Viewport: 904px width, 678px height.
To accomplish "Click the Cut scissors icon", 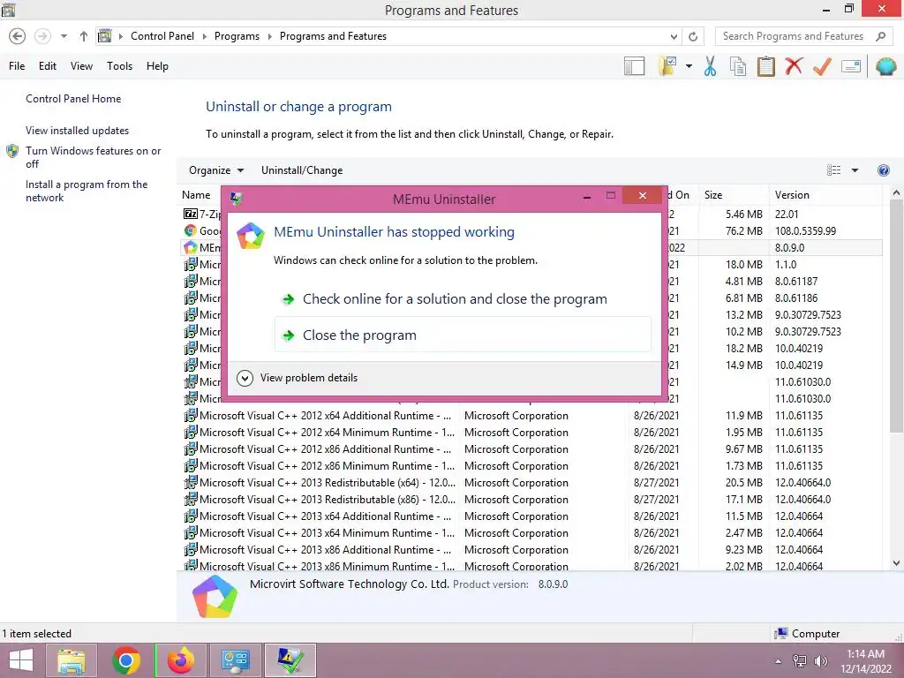I will [x=711, y=66].
